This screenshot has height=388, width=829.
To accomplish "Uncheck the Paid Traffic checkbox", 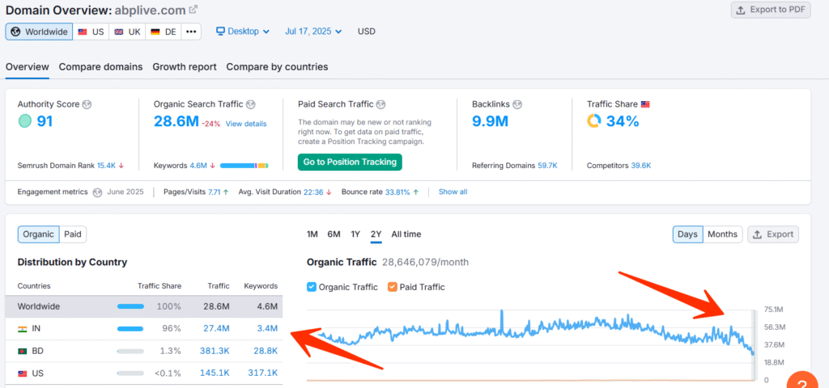I will [x=393, y=287].
